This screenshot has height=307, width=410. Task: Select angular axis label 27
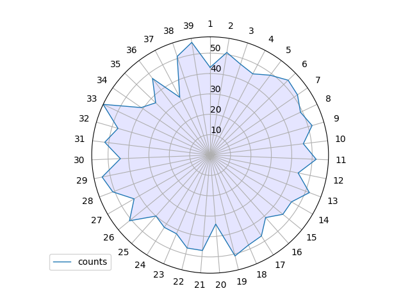(97, 220)
